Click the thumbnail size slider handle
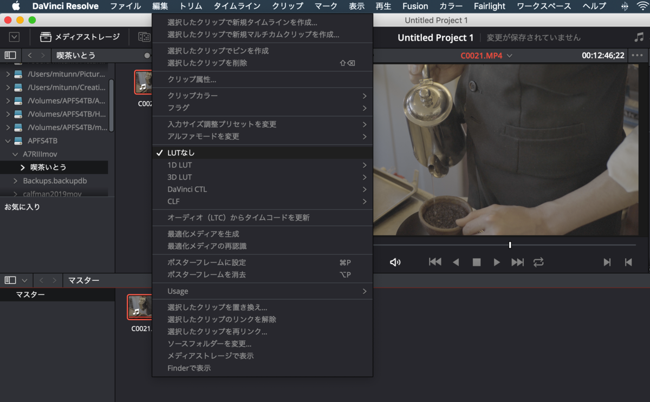The height and width of the screenshot is (402, 650). pos(147,55)
